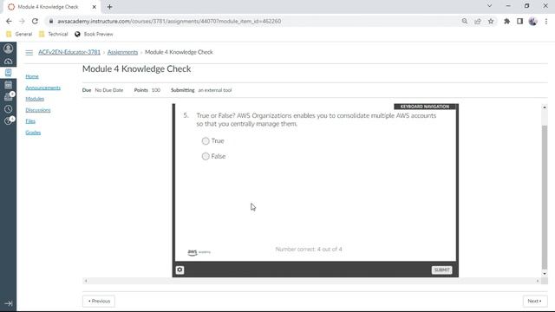Click the vertical scrollbar down arrow
This screenshot has height=312, width=555.
pyautogui.click(x=545, y=274)
